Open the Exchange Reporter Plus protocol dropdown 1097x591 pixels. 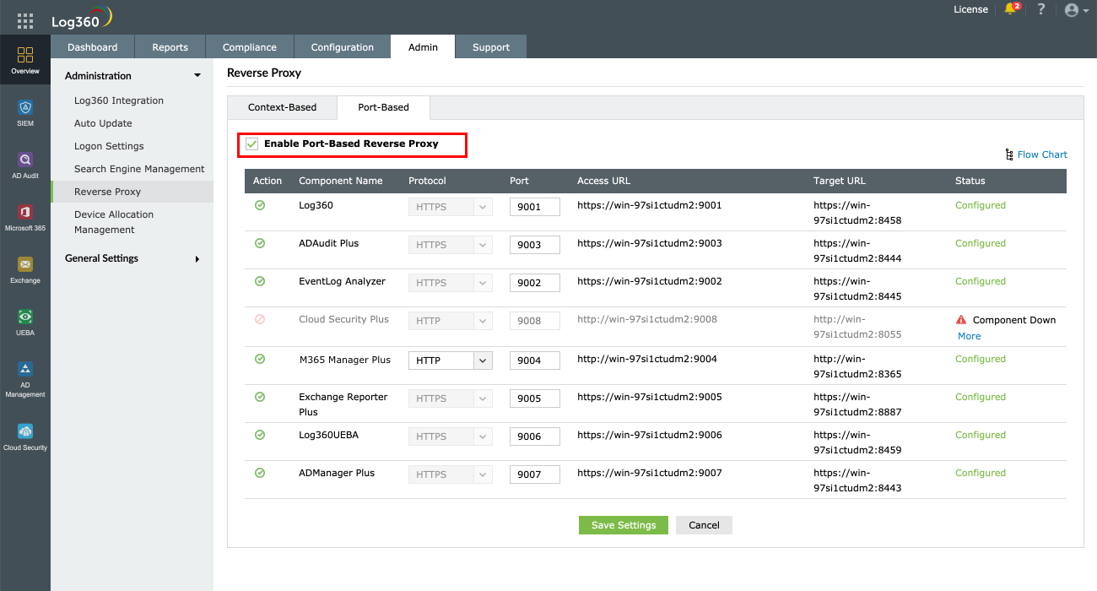tap(450, 399)
